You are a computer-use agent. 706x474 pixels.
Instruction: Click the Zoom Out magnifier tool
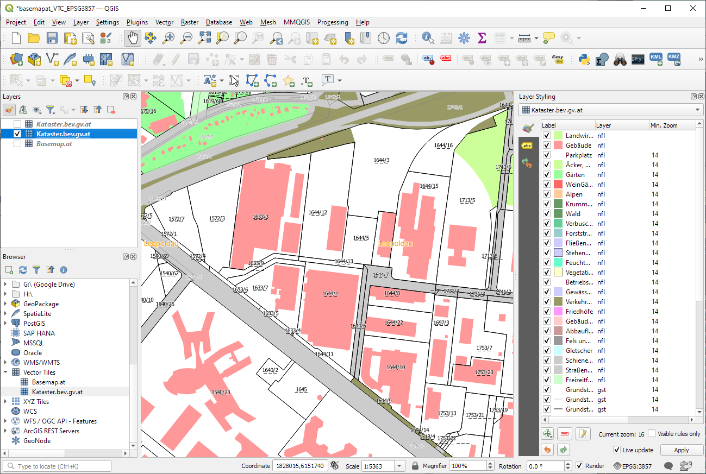(186, 38)
